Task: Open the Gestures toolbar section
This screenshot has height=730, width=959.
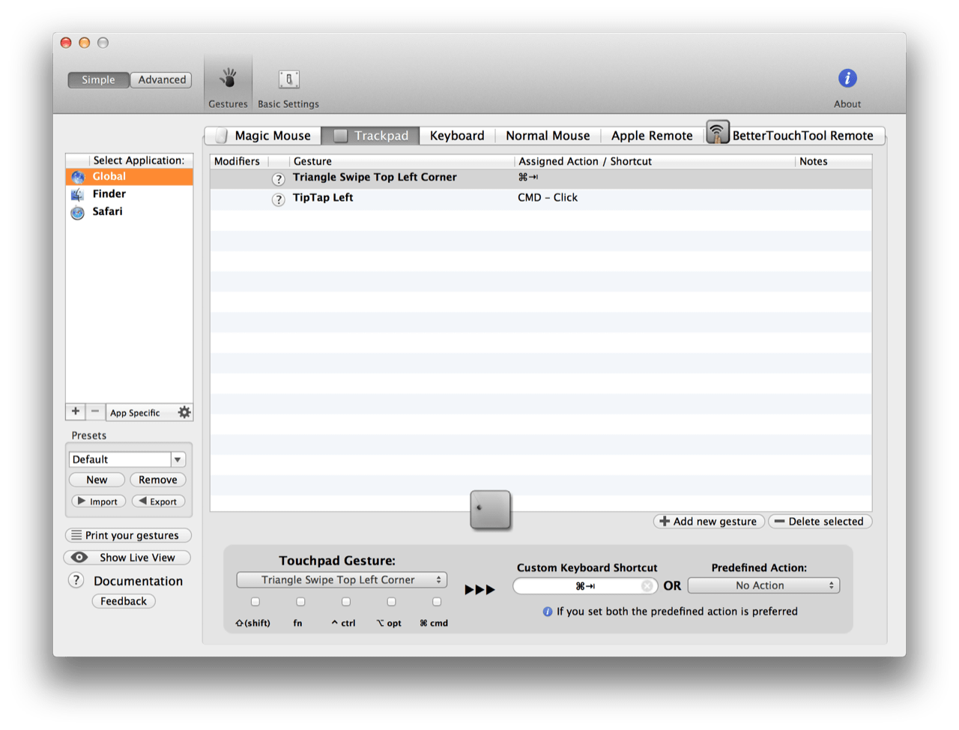Action: [x=228, y=87]
